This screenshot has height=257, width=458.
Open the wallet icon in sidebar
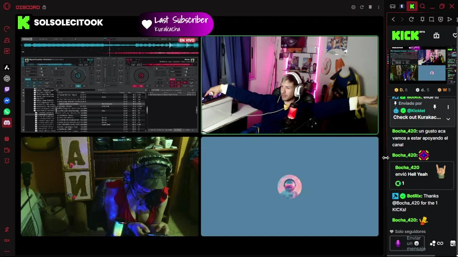pos(7,150)
